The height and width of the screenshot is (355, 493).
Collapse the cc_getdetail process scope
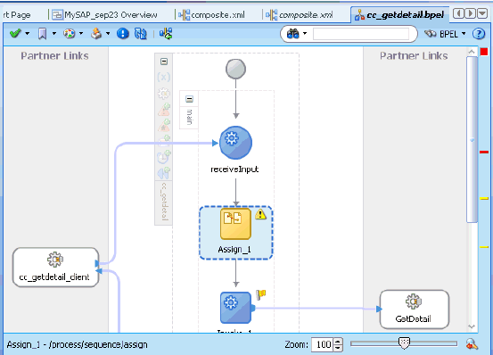[x=164, y=62]
